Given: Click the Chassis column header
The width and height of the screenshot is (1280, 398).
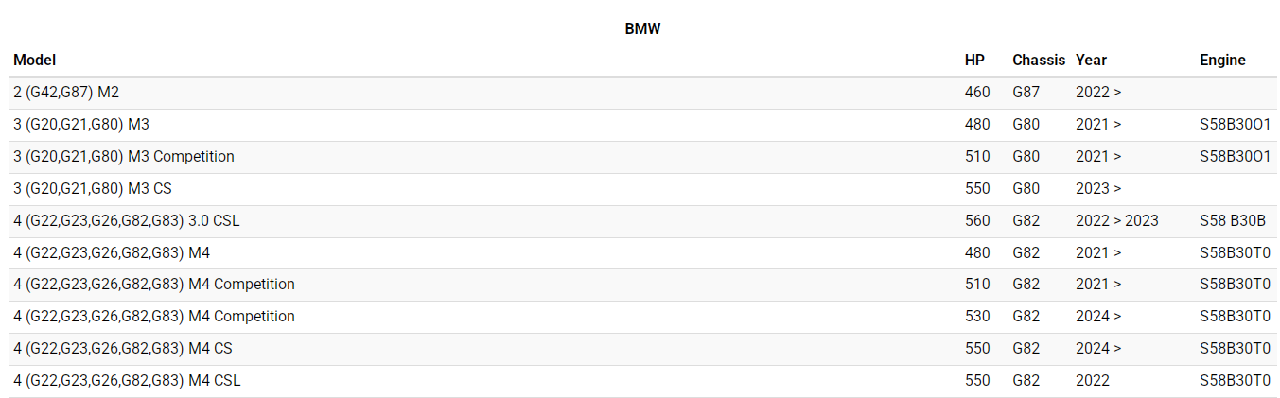Looking at the screenshot, I should tap(1038, 60).
